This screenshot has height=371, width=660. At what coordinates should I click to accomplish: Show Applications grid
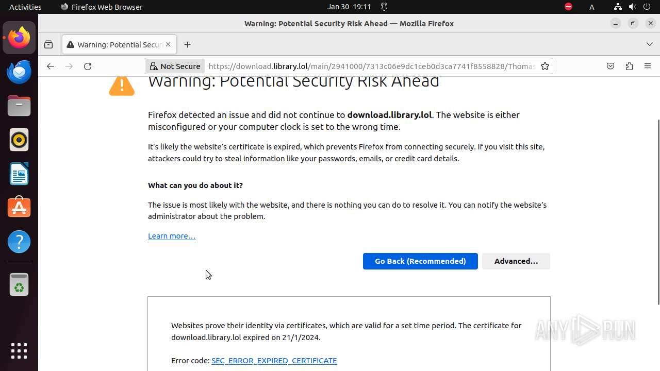19,351
